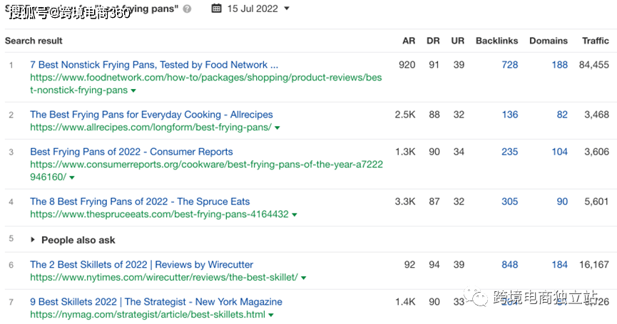617x324 pixels.
Task: Click the 87 DR value
Action: (434, 202)
